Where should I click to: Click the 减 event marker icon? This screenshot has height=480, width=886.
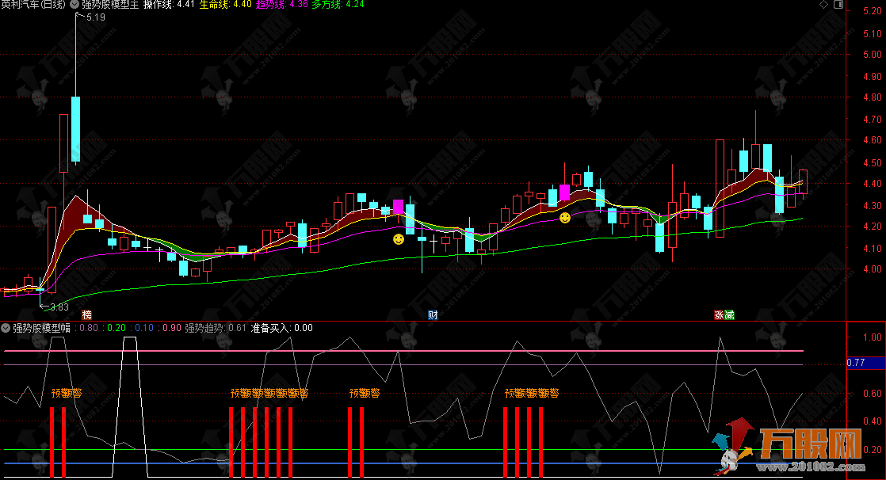[729, 315]
